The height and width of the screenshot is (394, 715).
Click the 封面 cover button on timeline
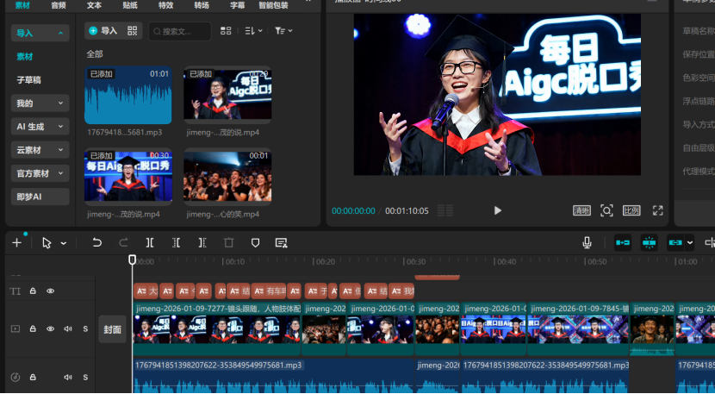click(113, 328)
